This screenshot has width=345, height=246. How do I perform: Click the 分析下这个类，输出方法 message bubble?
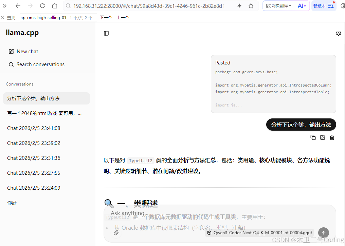coord(301,125)
